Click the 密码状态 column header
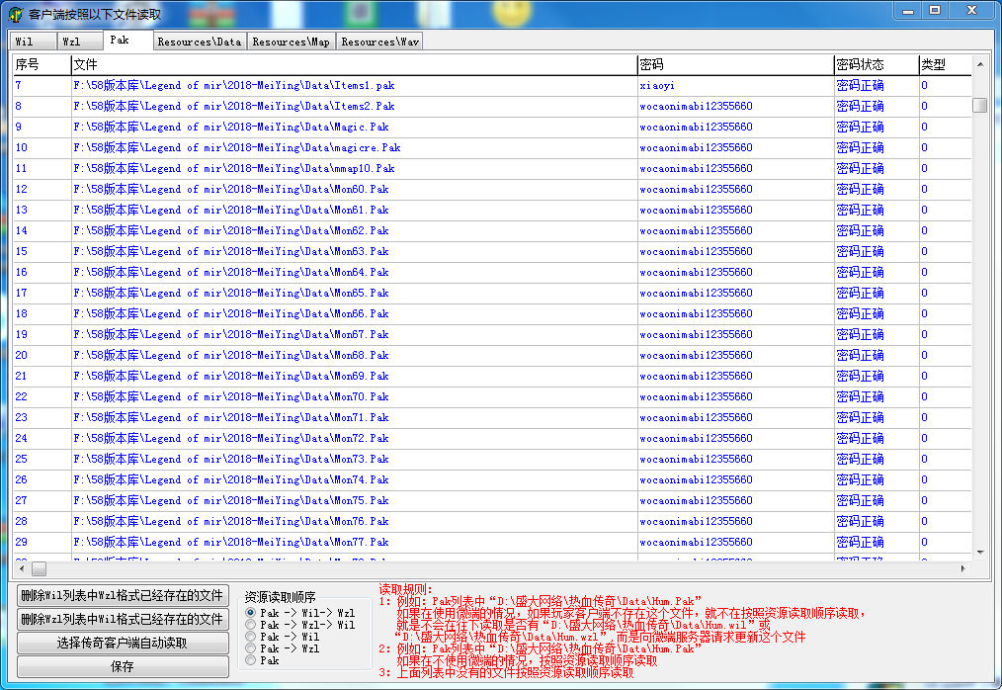 [860, 64]
